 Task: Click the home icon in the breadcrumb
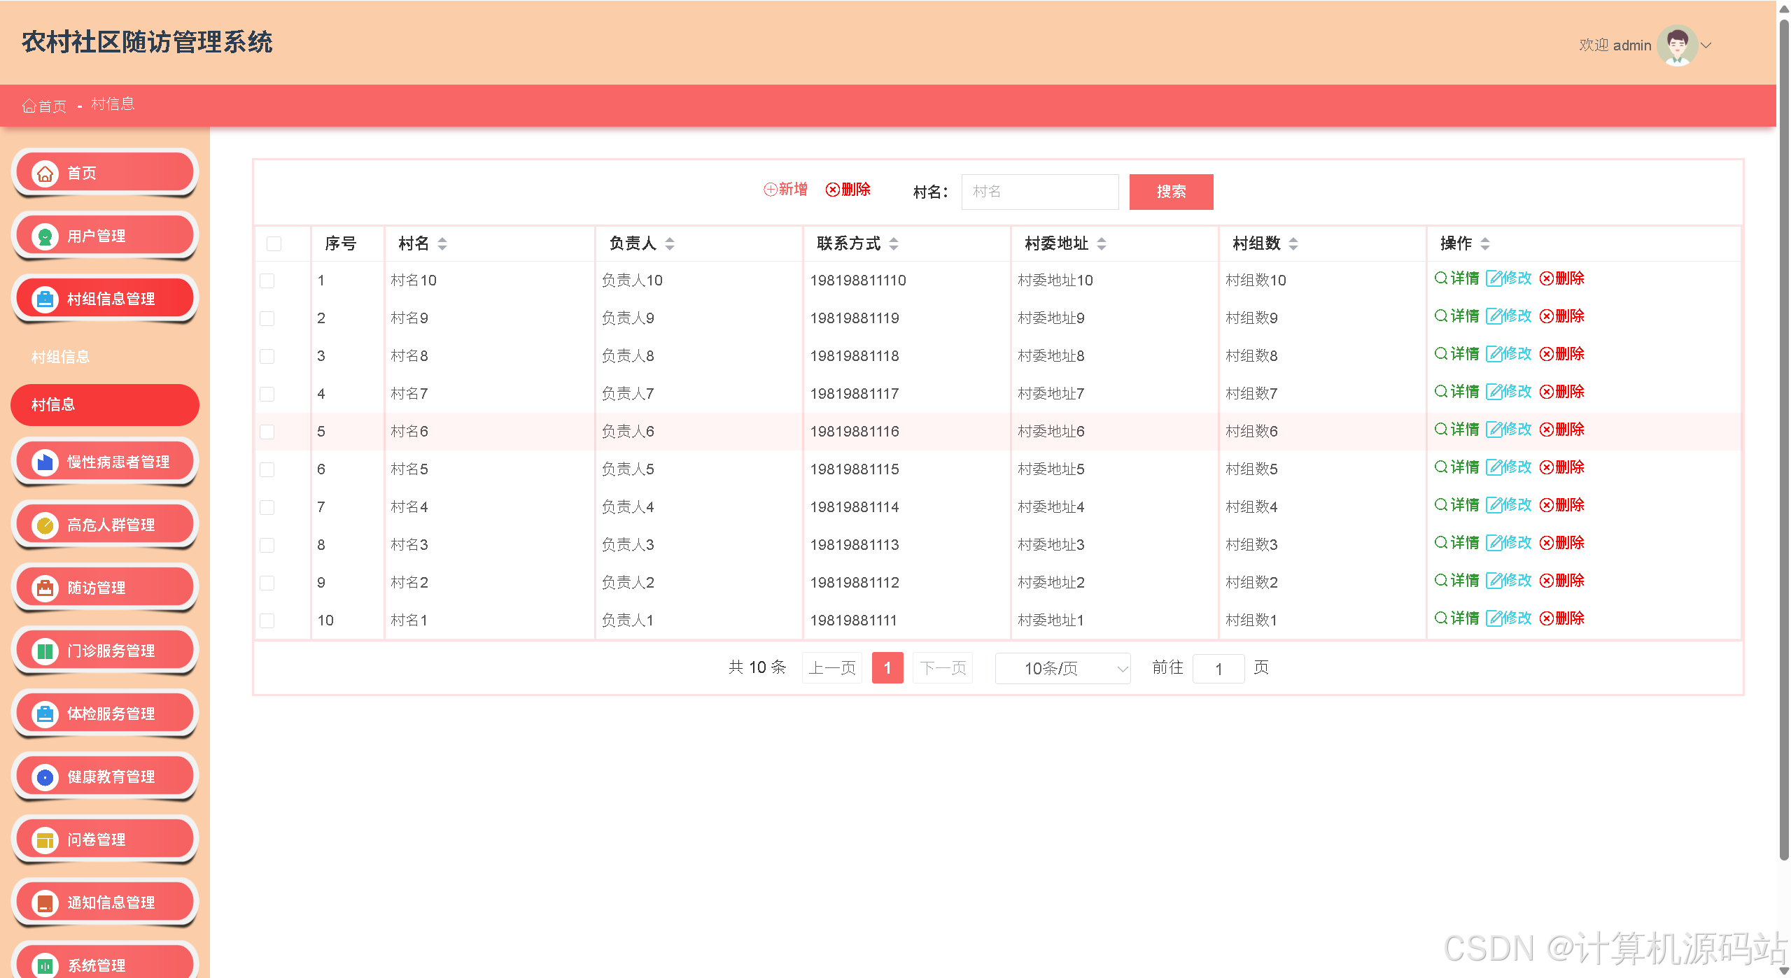tap(29, 106)
